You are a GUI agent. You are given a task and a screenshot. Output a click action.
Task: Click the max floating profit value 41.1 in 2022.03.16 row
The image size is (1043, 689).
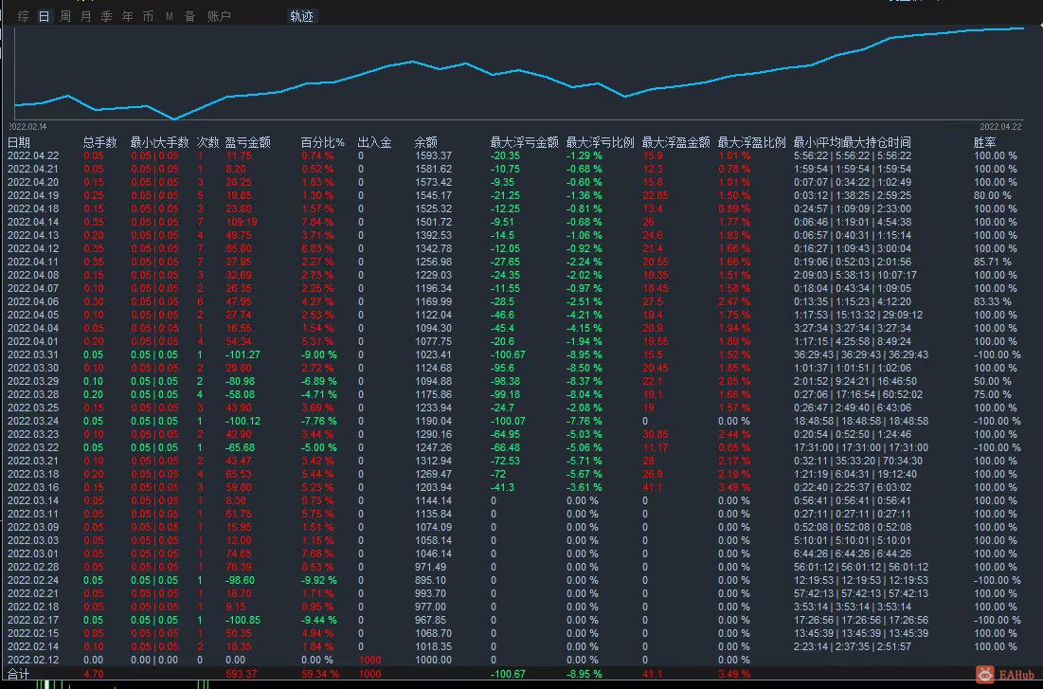[653, 487]
